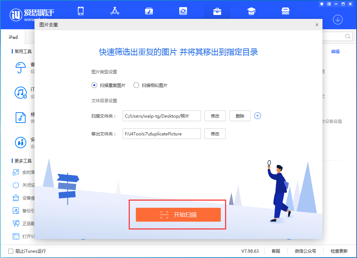Open the tutorials graduation cap icon
357x258 pixels.
[251, 11]
